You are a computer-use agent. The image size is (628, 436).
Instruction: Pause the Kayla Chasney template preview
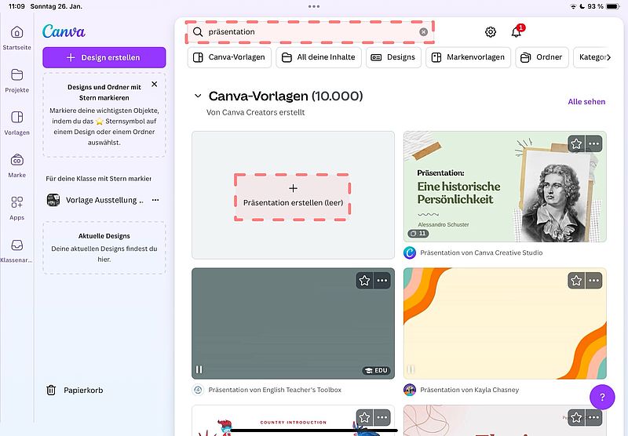pos(411,369)
